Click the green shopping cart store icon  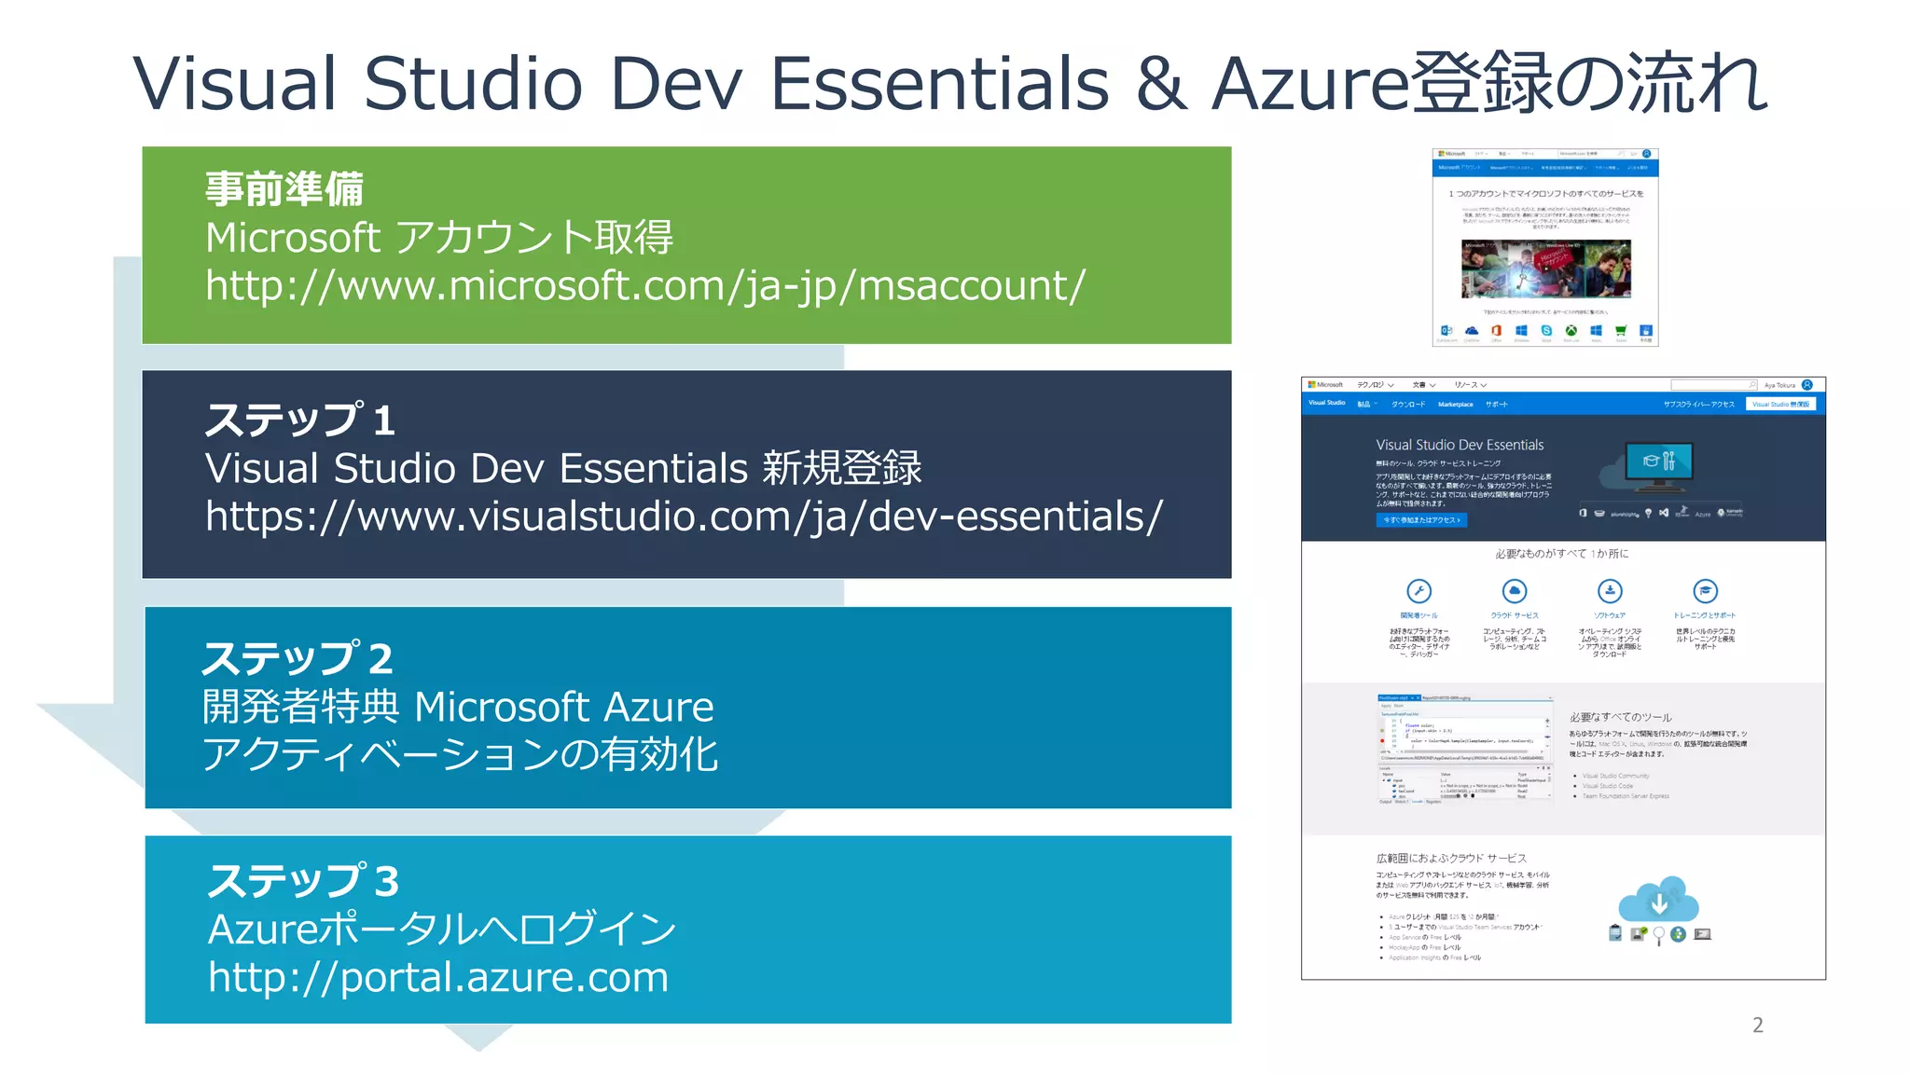click(x=1621, y=331)
